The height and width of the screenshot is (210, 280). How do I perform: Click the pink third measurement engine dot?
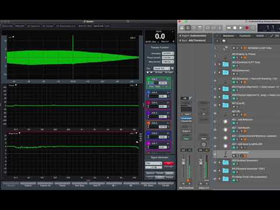[x=149, y=103]
